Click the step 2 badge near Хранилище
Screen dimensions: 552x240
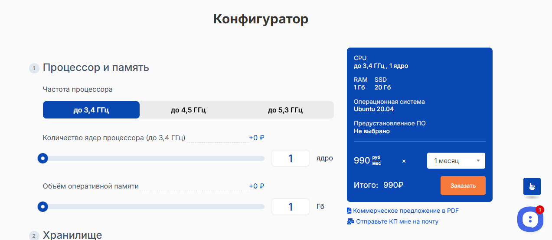click(x=34, y=236)
